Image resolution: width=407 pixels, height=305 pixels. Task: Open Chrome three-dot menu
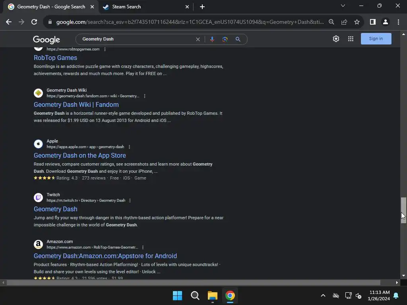pyautogui.click(x=398, y=22)
